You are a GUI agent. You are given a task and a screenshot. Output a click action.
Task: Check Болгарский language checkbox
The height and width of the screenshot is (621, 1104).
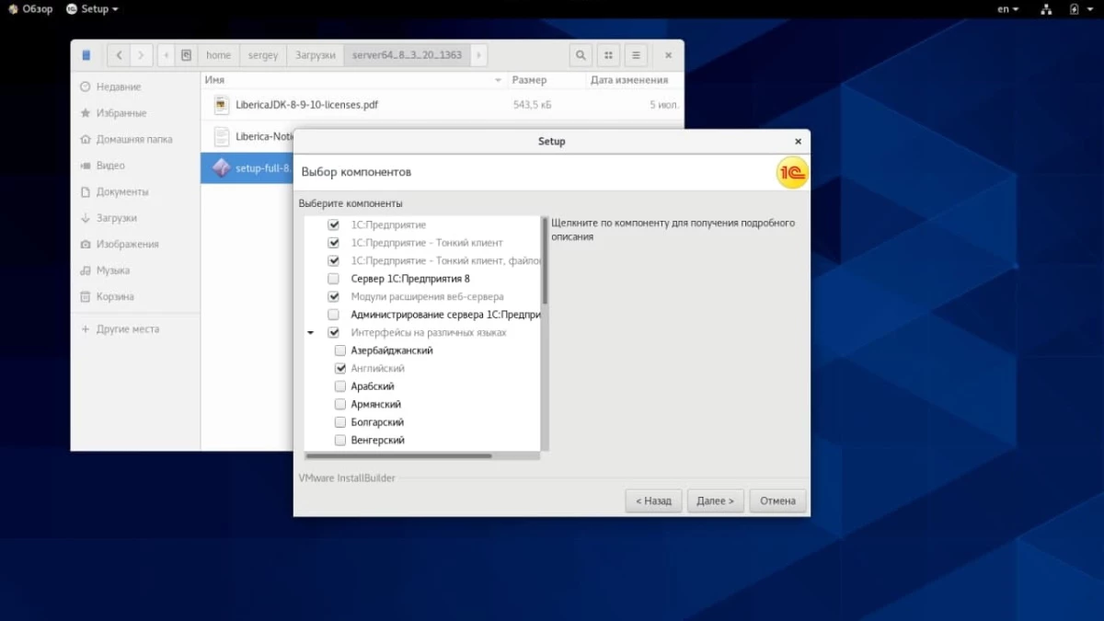point(340,422)
